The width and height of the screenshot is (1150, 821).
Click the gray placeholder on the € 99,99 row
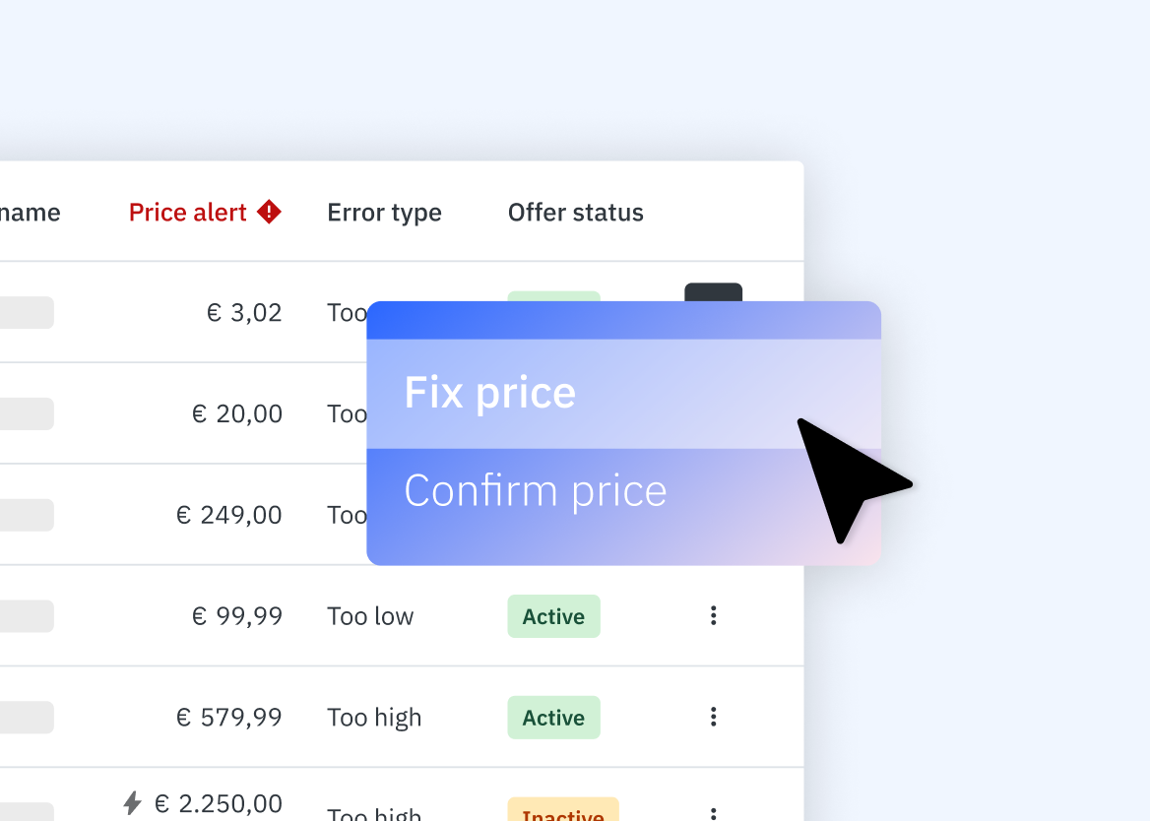coord(27,615)
